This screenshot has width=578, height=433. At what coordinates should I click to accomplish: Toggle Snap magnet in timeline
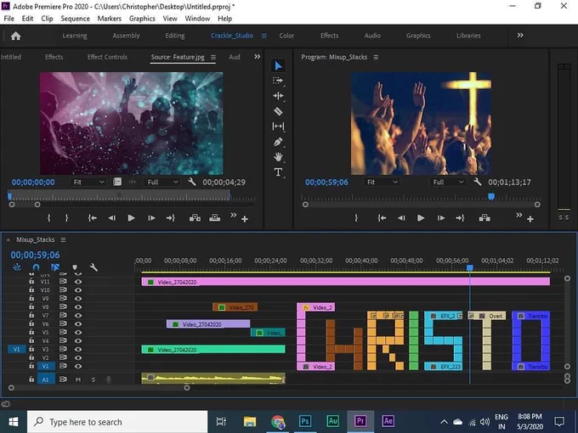[x=36, y=267]
